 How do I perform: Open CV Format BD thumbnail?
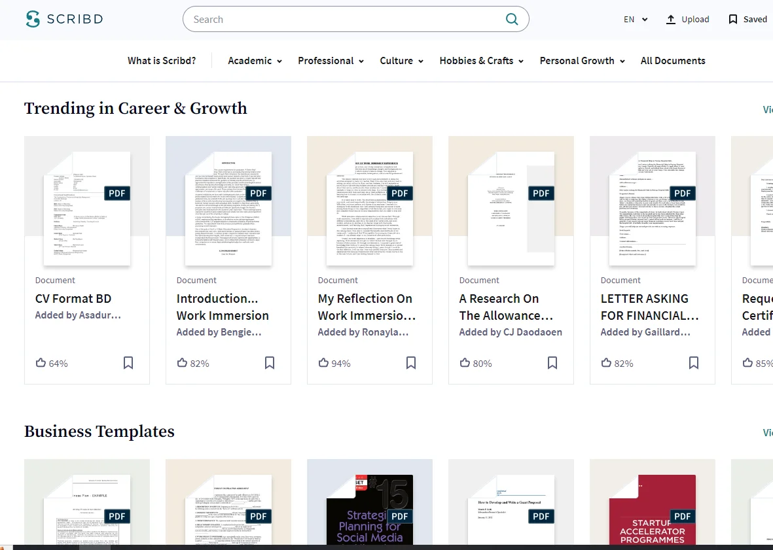87,208
